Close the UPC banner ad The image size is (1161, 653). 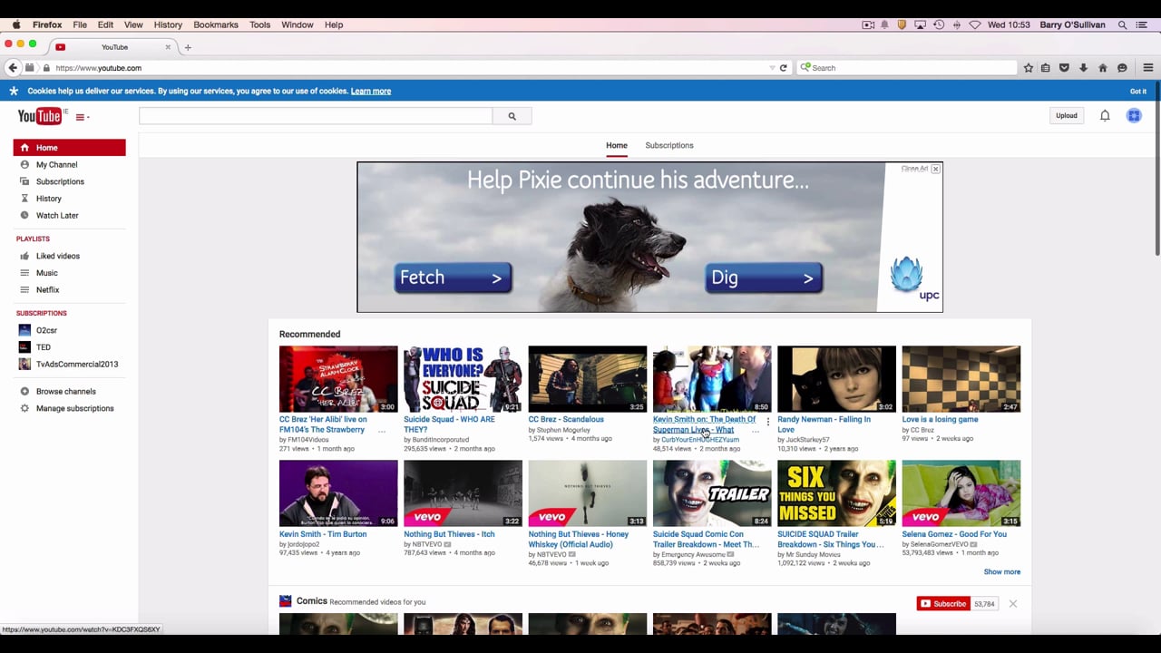(x=935, y=169)
